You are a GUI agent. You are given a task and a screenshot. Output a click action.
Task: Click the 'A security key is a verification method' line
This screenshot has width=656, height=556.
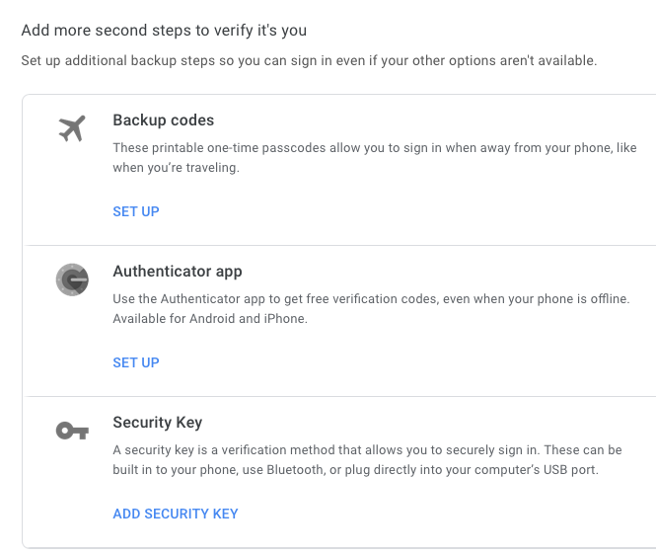click(x=367, y=450)
